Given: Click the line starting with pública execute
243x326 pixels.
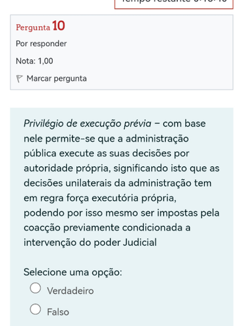Looking at the screenshot, I should click(x=106, y=153).
